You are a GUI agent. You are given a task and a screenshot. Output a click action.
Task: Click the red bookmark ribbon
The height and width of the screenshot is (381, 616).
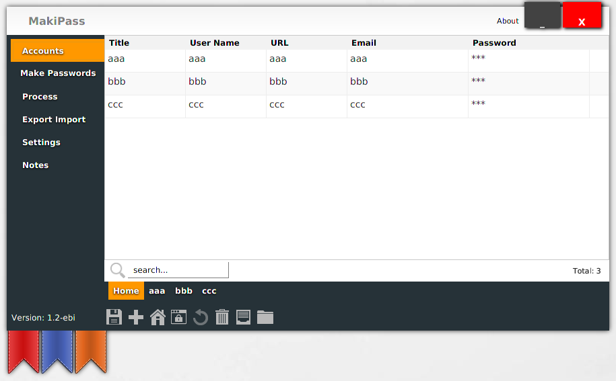pos(24,351)
